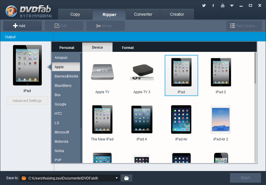
Task: Browse for output folder icon
Action: pos(126,178)
